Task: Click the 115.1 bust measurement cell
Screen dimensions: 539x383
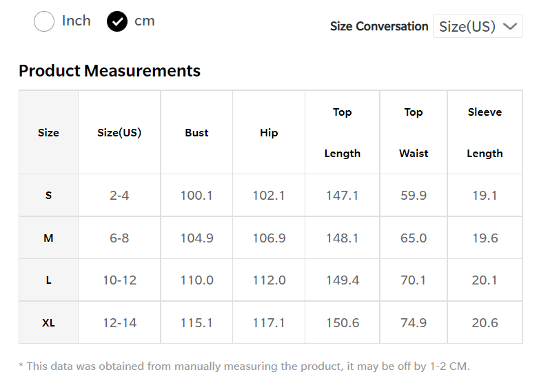Action: click(196, 323)
